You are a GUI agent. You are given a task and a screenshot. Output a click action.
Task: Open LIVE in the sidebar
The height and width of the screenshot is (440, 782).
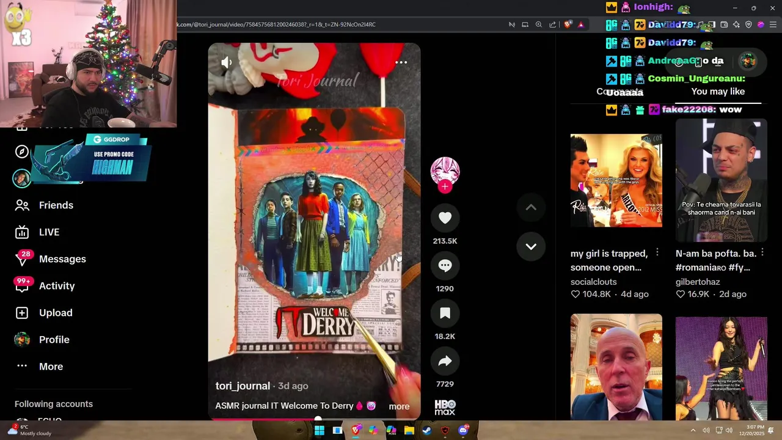(x=37, y=232)
